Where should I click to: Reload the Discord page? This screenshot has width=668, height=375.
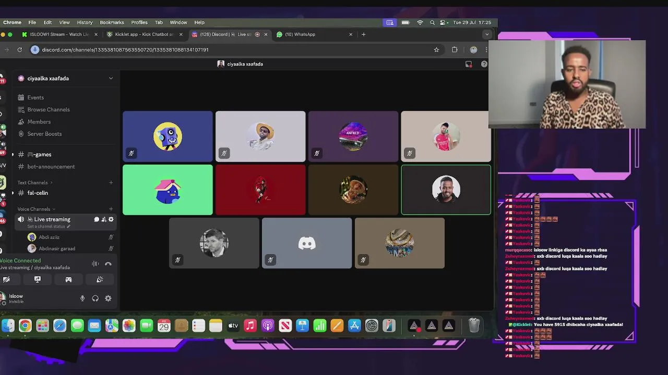point(20,49)
